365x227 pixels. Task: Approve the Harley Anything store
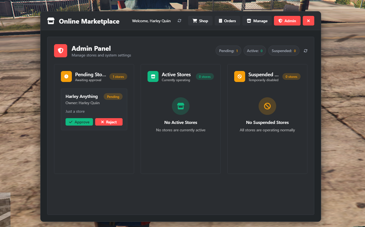[x=79, y=122]
